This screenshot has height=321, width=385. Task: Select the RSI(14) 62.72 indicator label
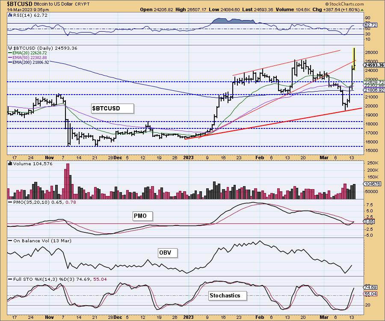click(30, 15)
